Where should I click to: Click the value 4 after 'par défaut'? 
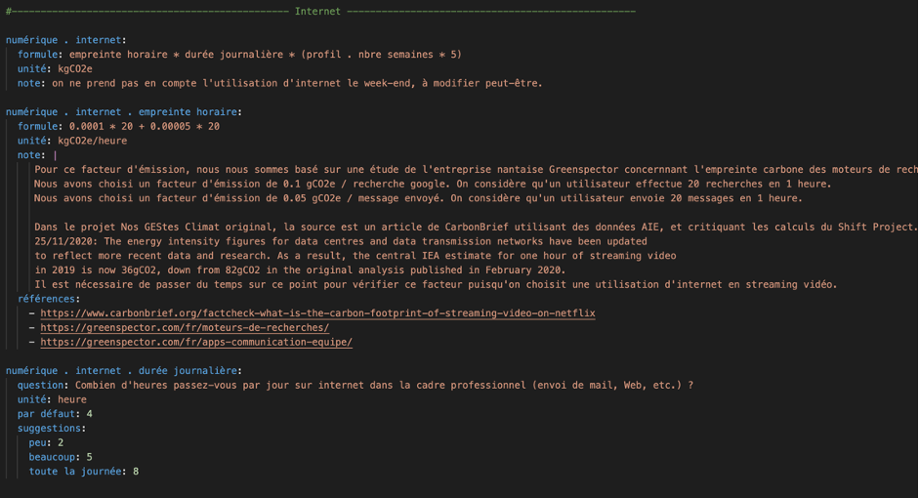89,414
